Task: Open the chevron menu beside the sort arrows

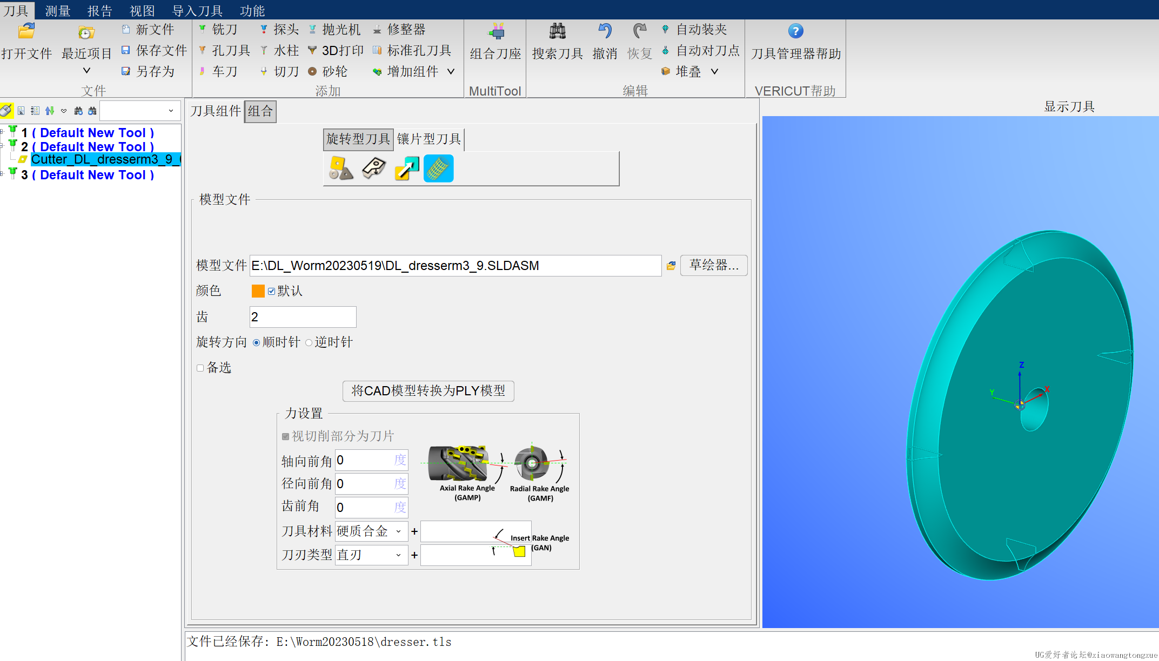Action: pos(64,111)
